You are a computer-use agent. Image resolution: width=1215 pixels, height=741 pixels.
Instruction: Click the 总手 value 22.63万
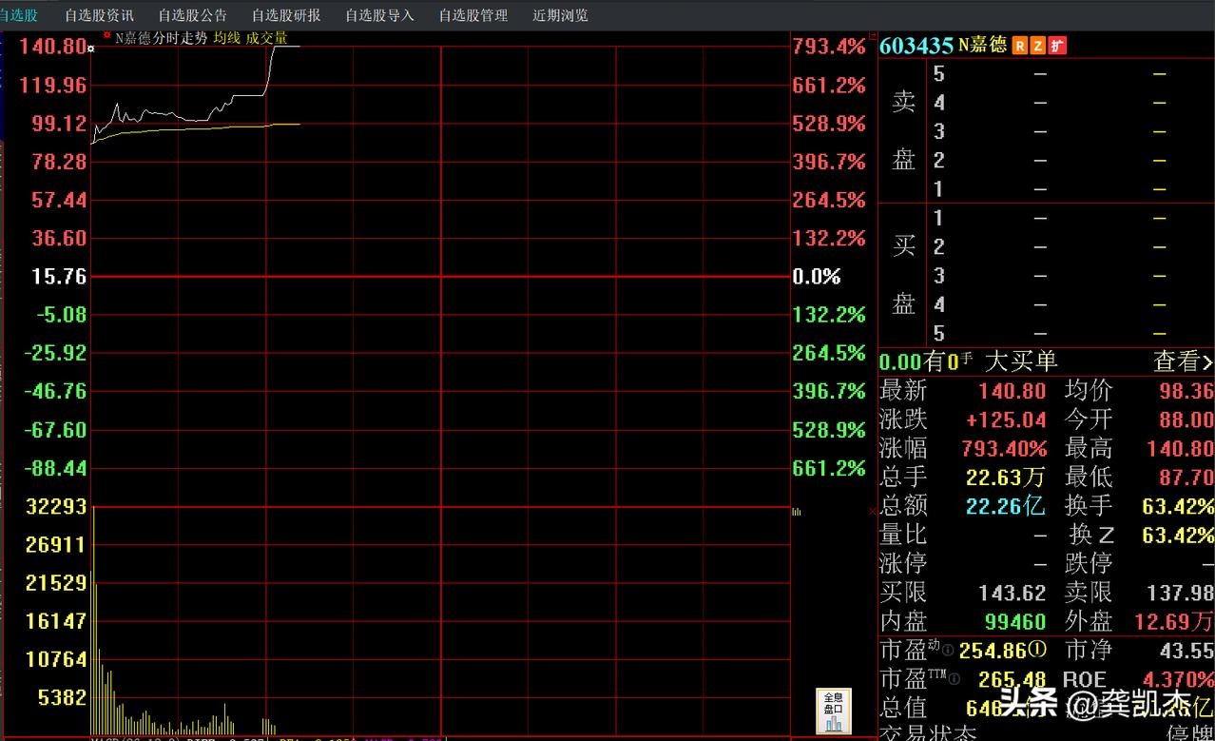(x=1006, y=477)
